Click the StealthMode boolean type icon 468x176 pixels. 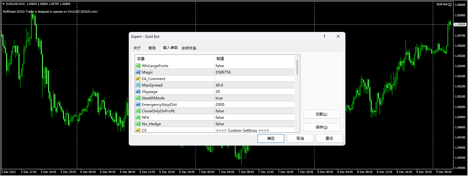138,98
